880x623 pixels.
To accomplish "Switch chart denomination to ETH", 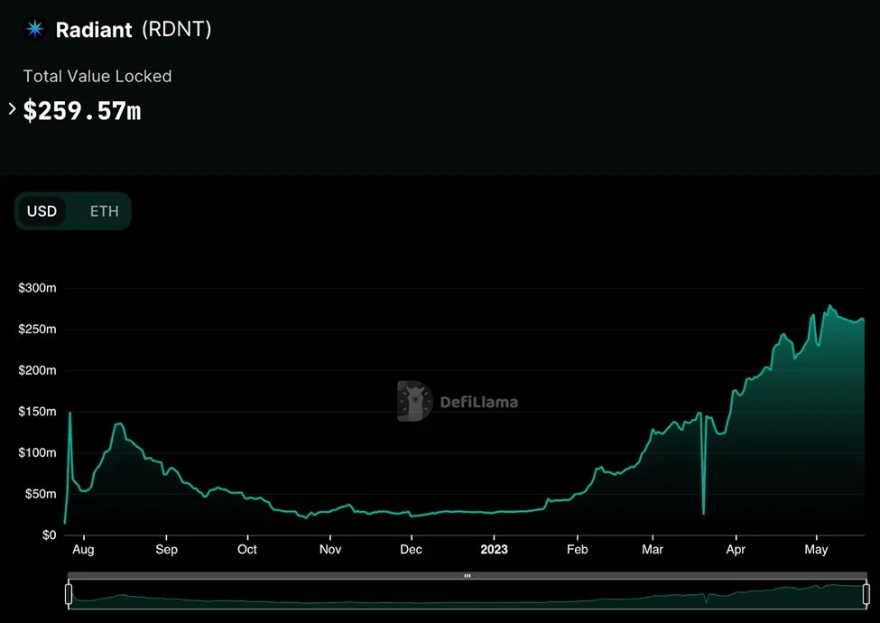I will click(x=104, y=211).
